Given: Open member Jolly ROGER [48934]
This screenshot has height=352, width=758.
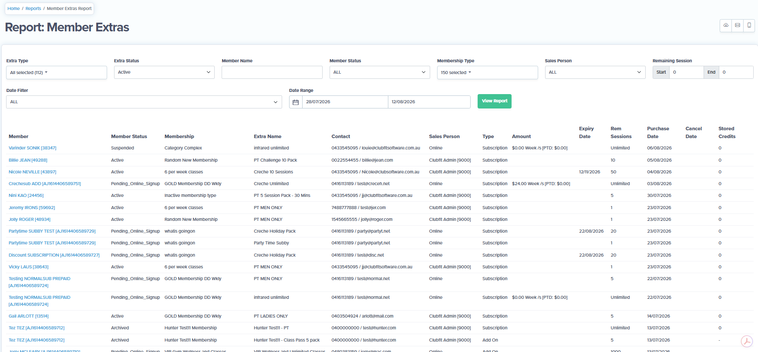Looking at the screenshot, I should click(30, 220).
